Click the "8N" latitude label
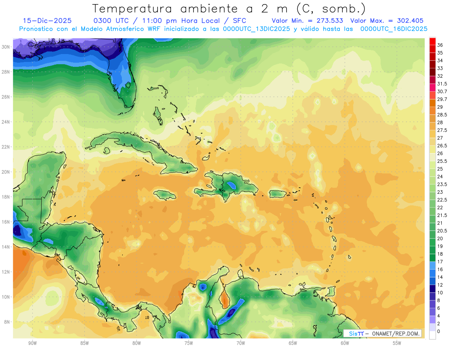450x348 pixels. pos(7,322)
